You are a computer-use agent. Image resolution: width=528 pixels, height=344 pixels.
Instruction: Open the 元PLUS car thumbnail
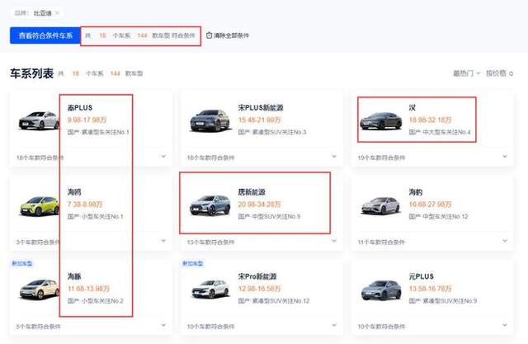click(x=381, y=290)
